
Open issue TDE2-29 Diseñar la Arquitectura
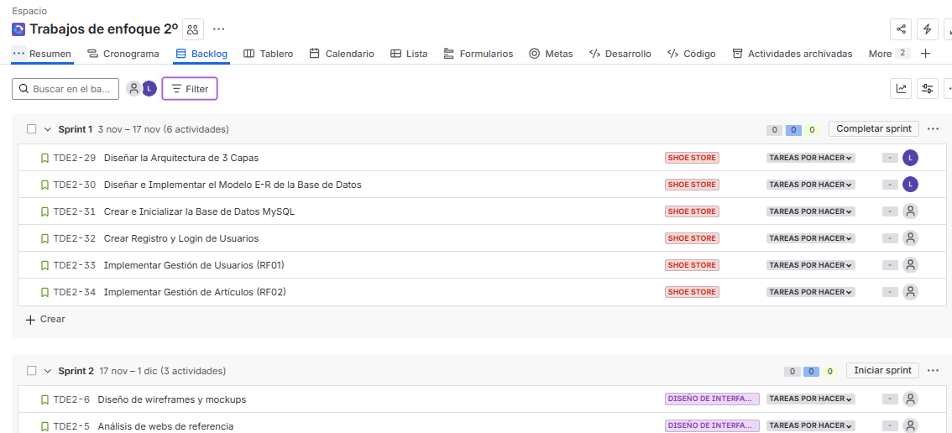181,158
